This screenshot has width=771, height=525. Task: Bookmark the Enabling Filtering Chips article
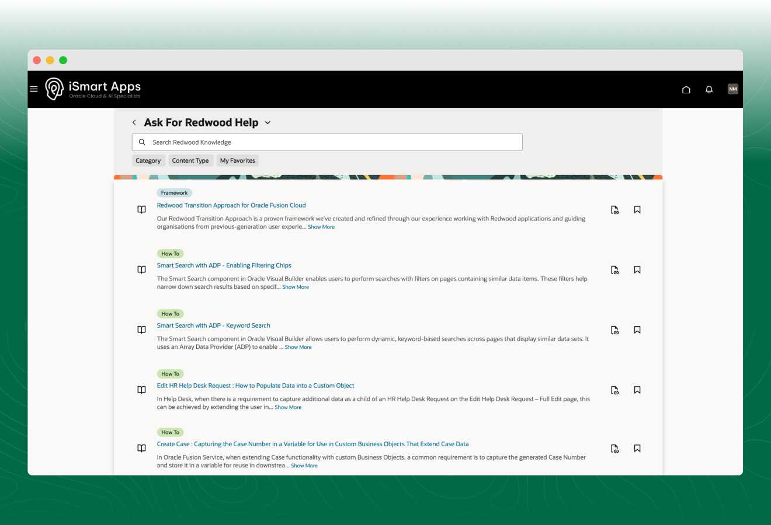(x=637, y=269)
